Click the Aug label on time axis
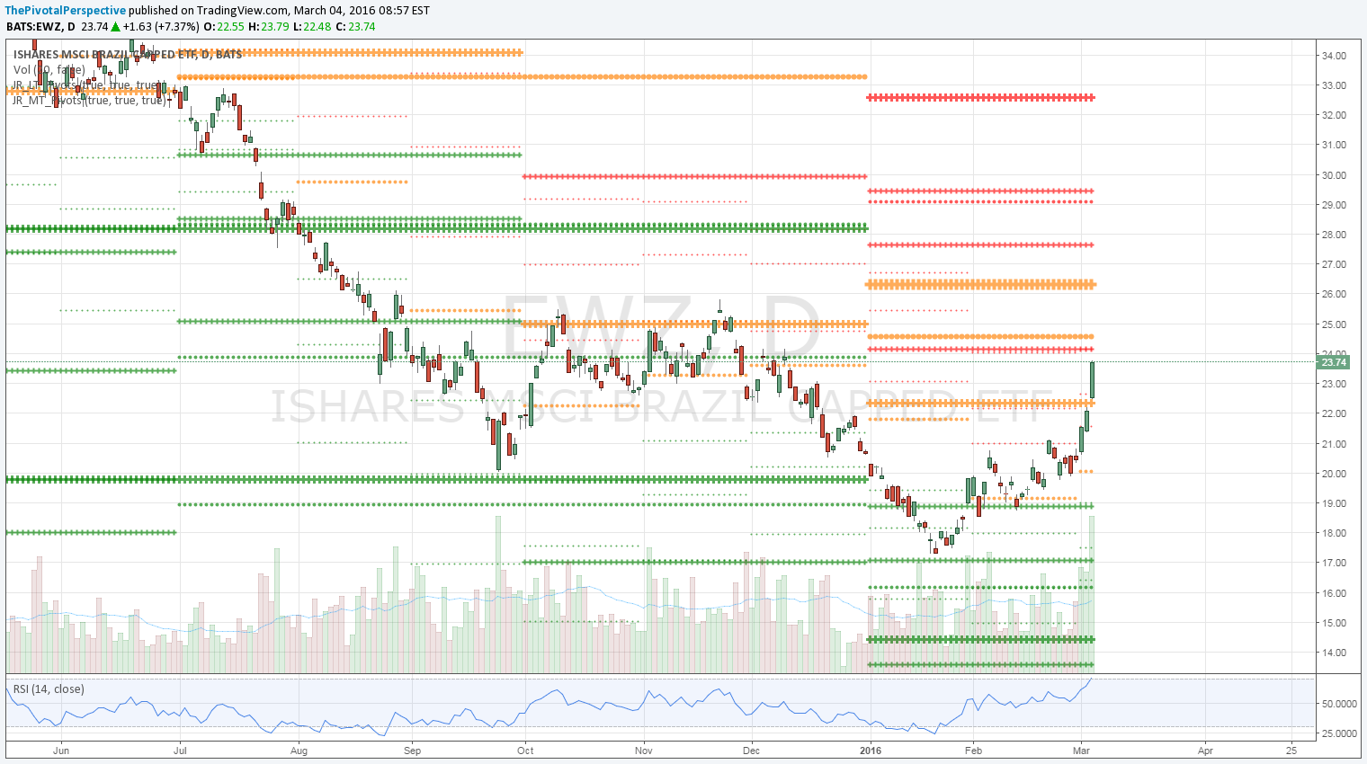 (x=299, y=751)
